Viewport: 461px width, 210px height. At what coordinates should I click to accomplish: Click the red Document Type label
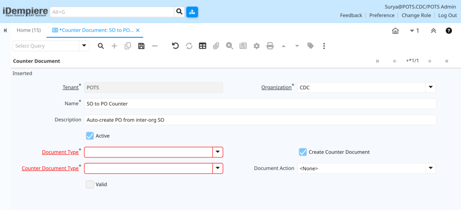[60, 152]
